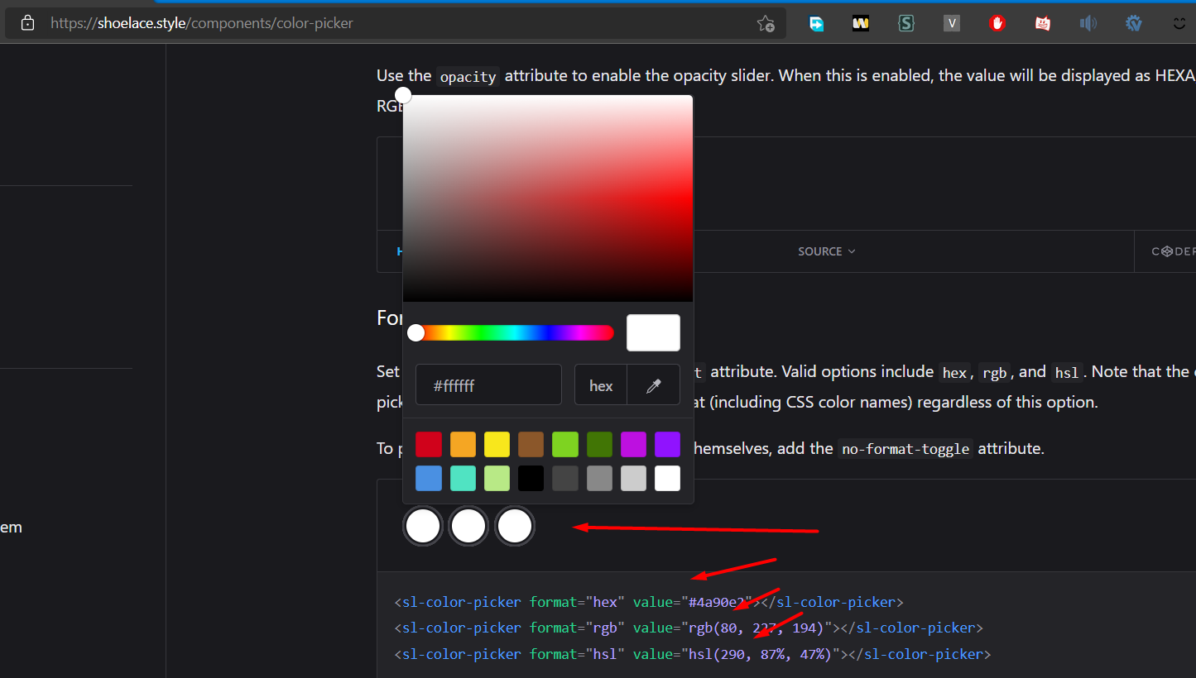The height and width of the screenshot is (678, 1196).
Task: Activate the eyedropper in the color picker
Action: tap(653, 384)
